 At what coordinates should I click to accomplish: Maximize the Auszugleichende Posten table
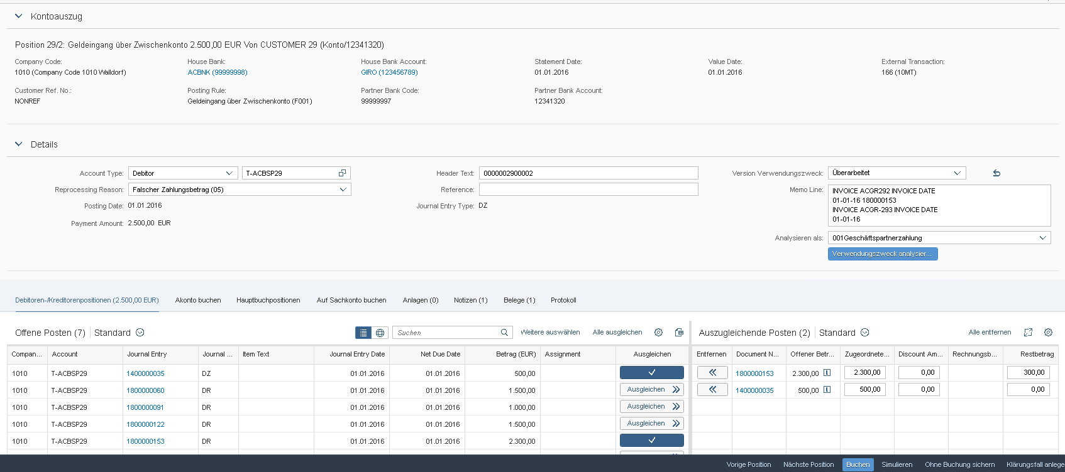1028,333
